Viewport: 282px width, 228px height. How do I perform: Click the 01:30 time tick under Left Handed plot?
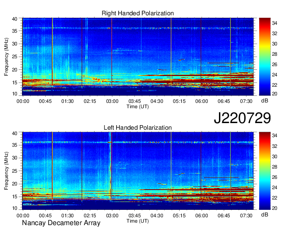click(x=68, y=216)
